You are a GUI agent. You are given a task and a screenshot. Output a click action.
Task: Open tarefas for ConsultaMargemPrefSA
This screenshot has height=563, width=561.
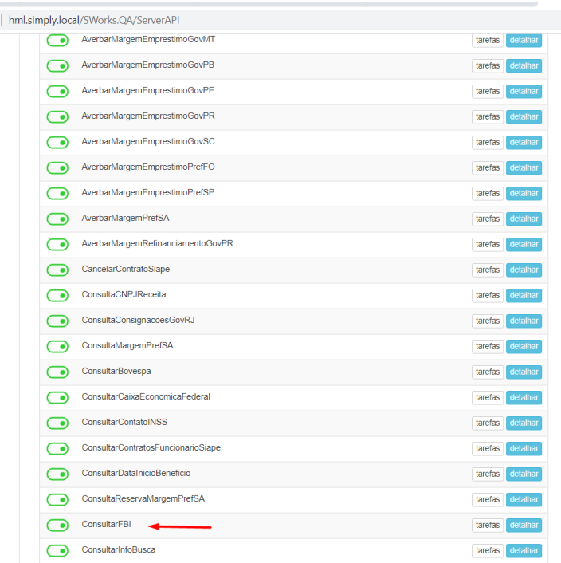(488, 346)
